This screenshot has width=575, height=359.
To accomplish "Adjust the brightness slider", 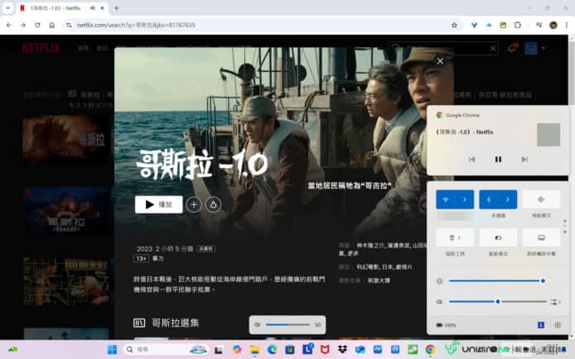I will click(496, 280).
